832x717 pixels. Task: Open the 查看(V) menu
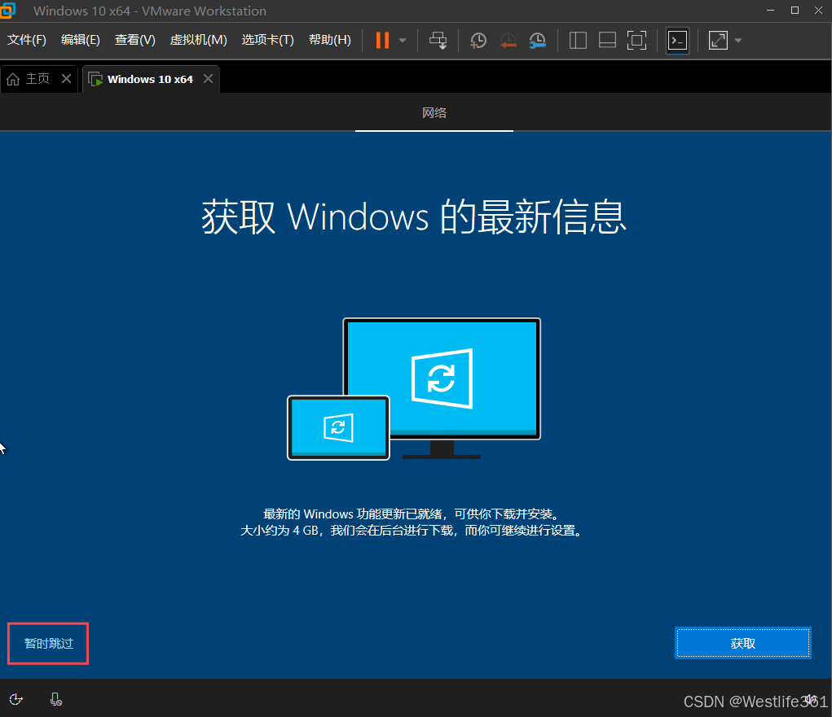tap(134, 39)
